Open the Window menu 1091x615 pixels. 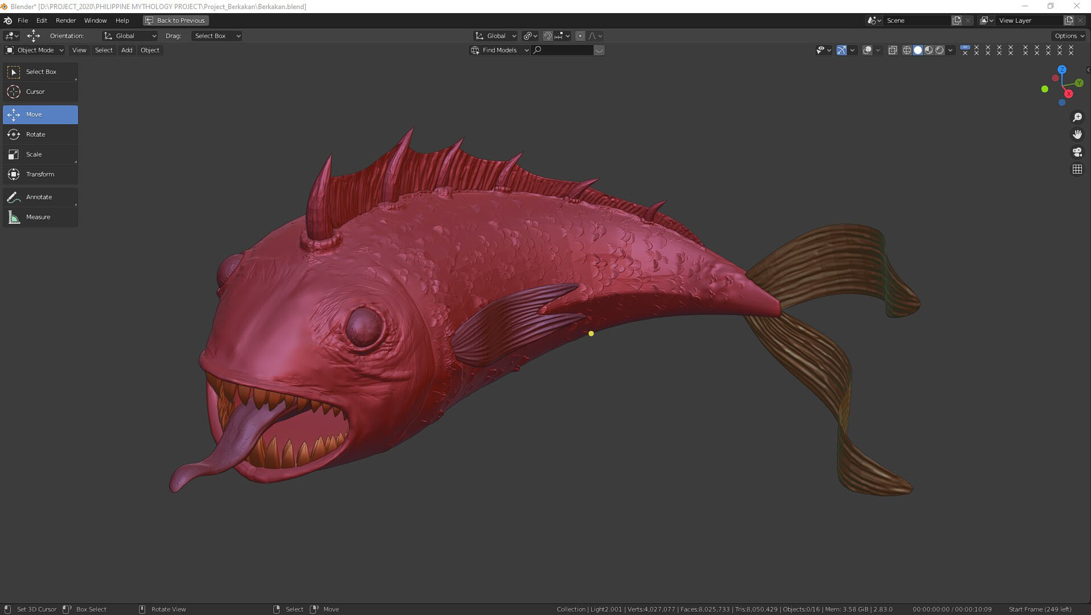(95, 20)
